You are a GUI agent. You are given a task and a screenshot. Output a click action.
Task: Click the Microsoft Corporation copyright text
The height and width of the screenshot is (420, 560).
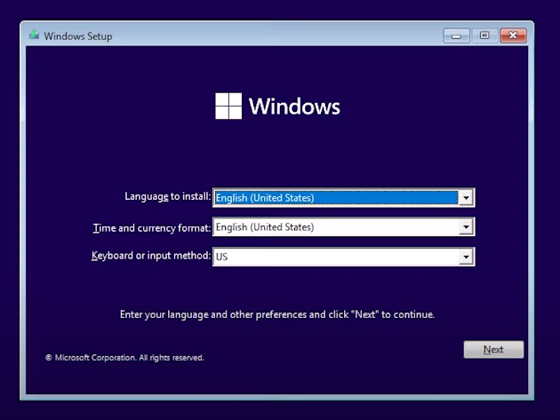(x=124, y=358)
